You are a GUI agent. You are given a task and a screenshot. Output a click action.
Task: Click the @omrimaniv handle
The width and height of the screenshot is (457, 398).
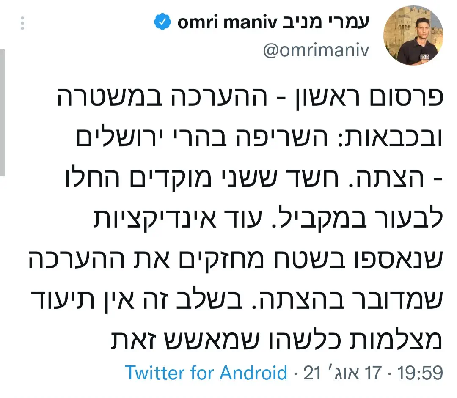coord(317,51)
